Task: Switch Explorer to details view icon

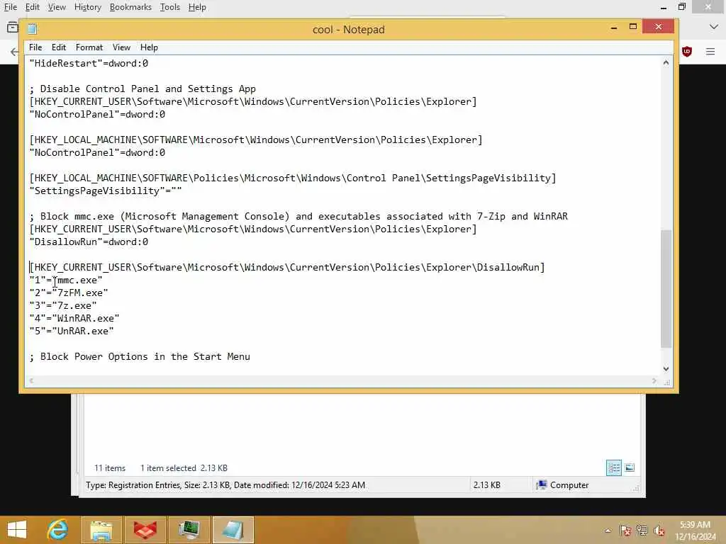Action: point(613,467)
